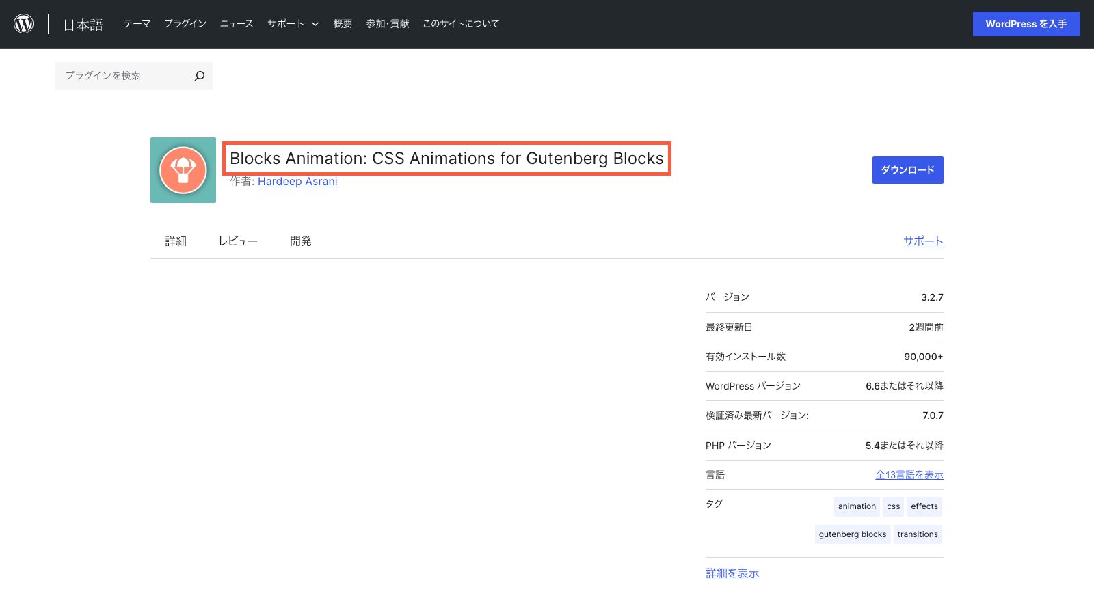The width and height of the screenshot is (1094, 615).
Task: Open the サポート link beside tabs
Action: click(923, 241)
